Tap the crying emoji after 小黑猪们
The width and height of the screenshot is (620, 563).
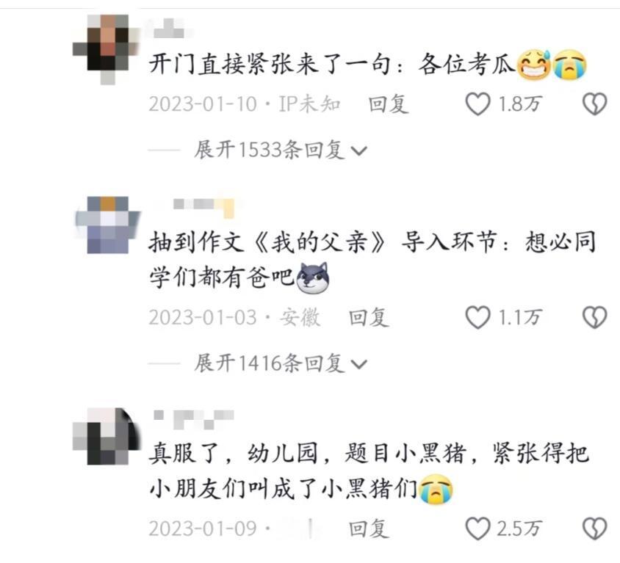click(436, 490)
